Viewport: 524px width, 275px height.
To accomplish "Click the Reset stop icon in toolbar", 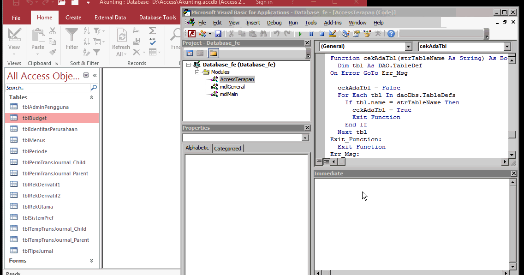I will coord(322,34).
